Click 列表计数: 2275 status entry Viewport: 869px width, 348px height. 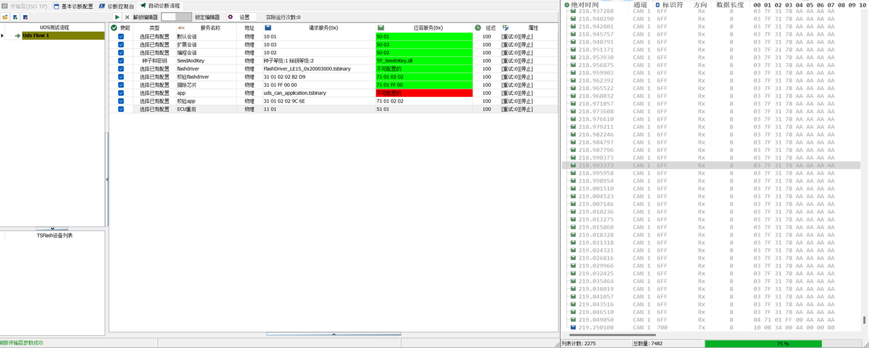(578, 344)
